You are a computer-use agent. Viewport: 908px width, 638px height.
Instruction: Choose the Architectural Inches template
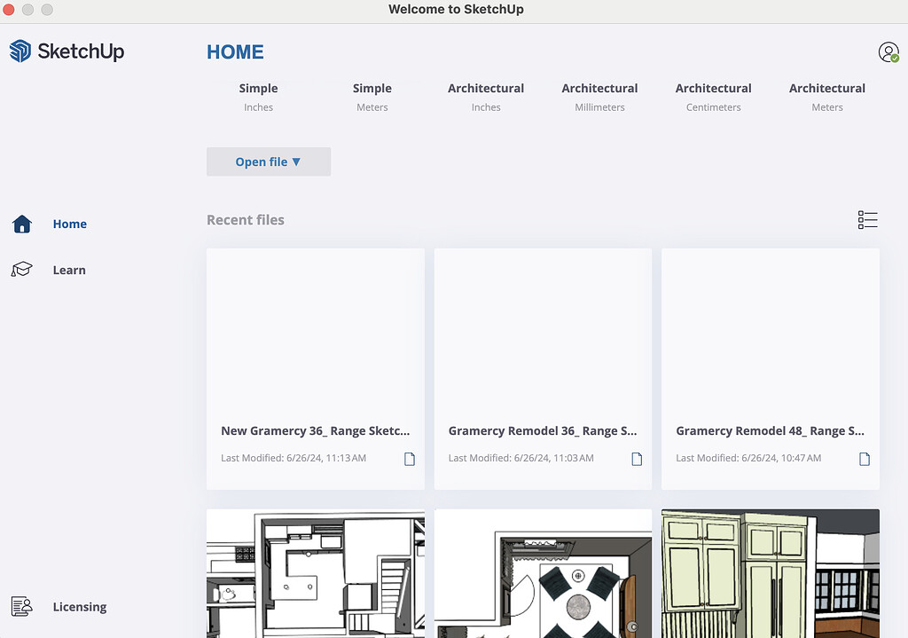point(486,96)
